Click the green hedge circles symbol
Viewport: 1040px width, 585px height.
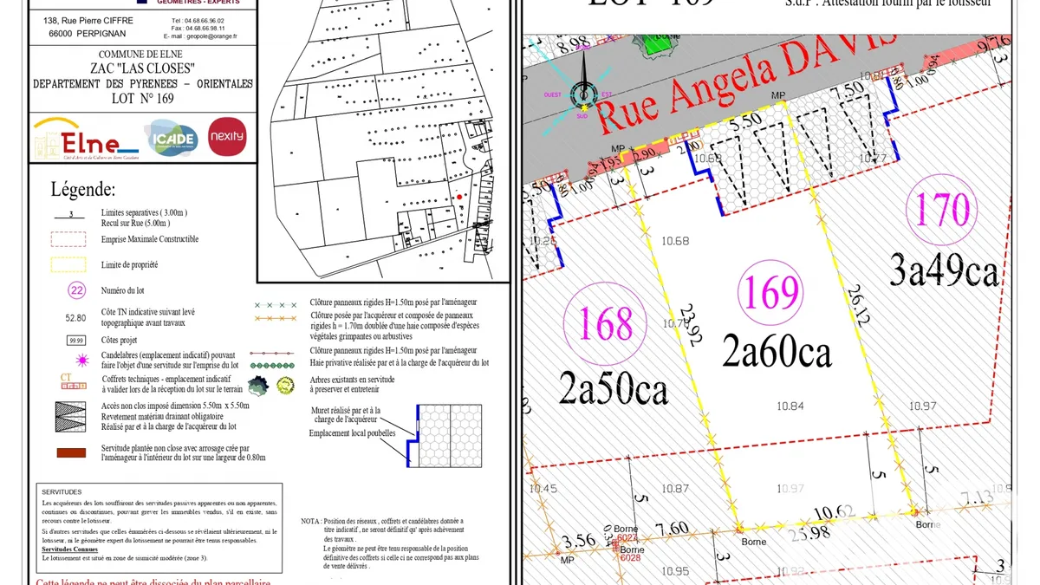[274, 365]
